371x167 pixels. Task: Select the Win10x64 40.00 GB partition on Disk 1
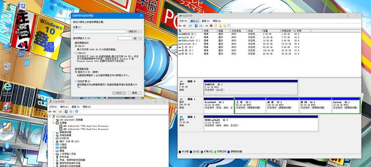219,105
